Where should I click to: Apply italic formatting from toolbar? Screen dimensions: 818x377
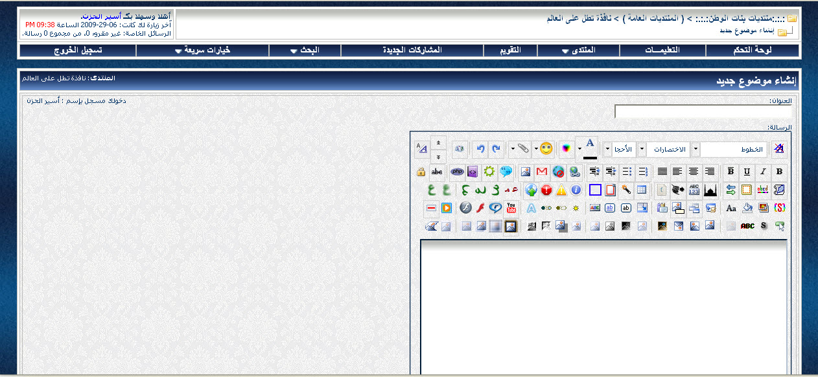(x=763, y=172)
